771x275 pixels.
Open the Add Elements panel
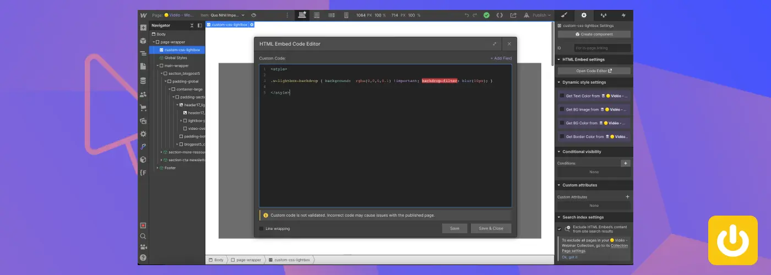pos(143,28)
